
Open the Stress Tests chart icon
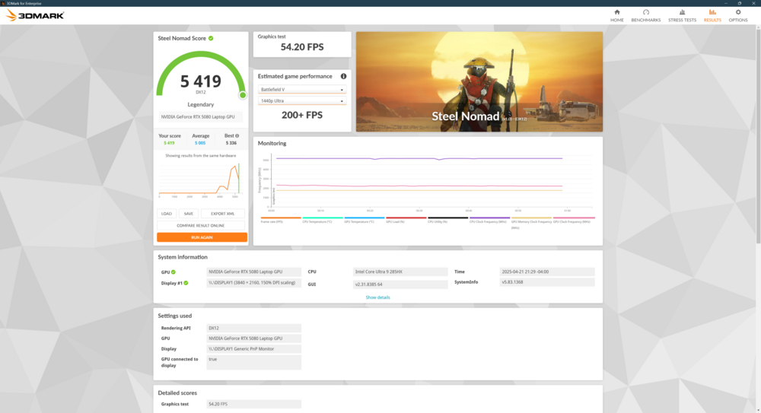[682, 12]
